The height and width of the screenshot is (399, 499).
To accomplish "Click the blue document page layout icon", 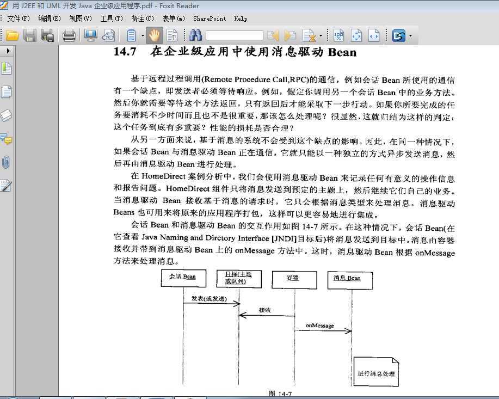I will pyautogui.click(x=132, y=35).
